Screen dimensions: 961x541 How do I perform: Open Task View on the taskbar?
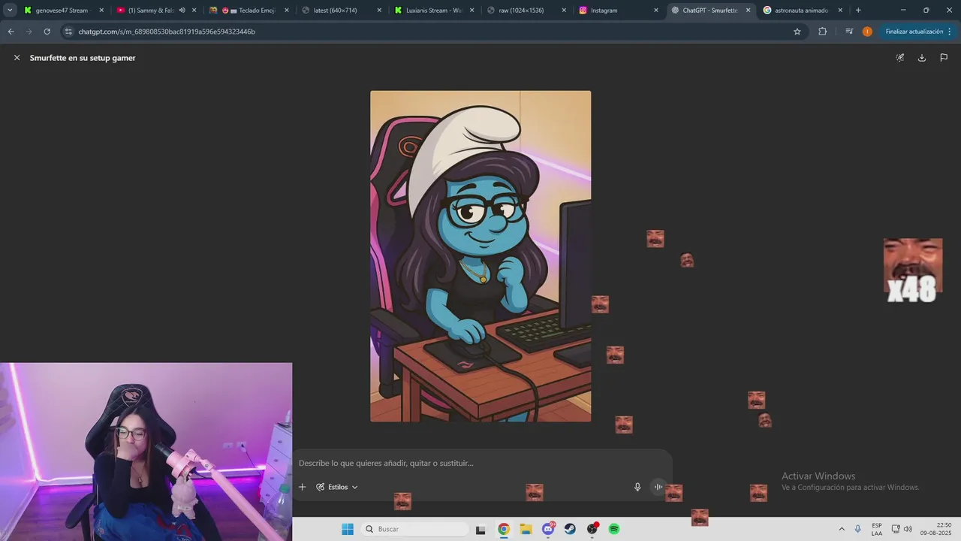tap(481, 529)
